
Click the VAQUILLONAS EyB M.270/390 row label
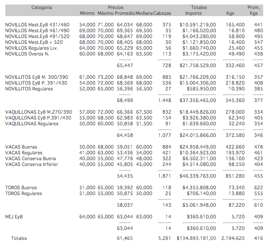pos(38,112)
